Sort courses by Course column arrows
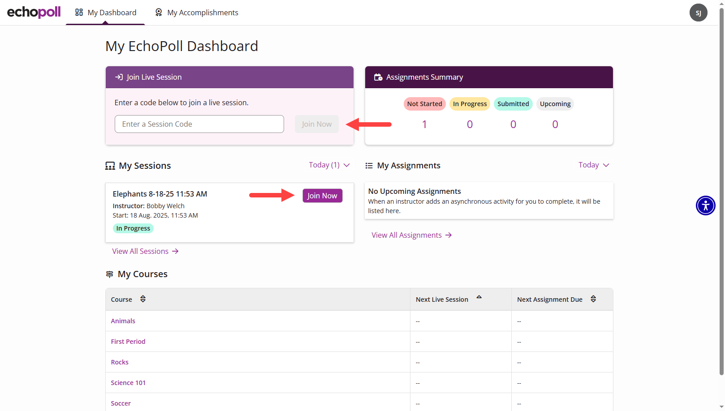725x411 pixels. (x=143, y=299)
